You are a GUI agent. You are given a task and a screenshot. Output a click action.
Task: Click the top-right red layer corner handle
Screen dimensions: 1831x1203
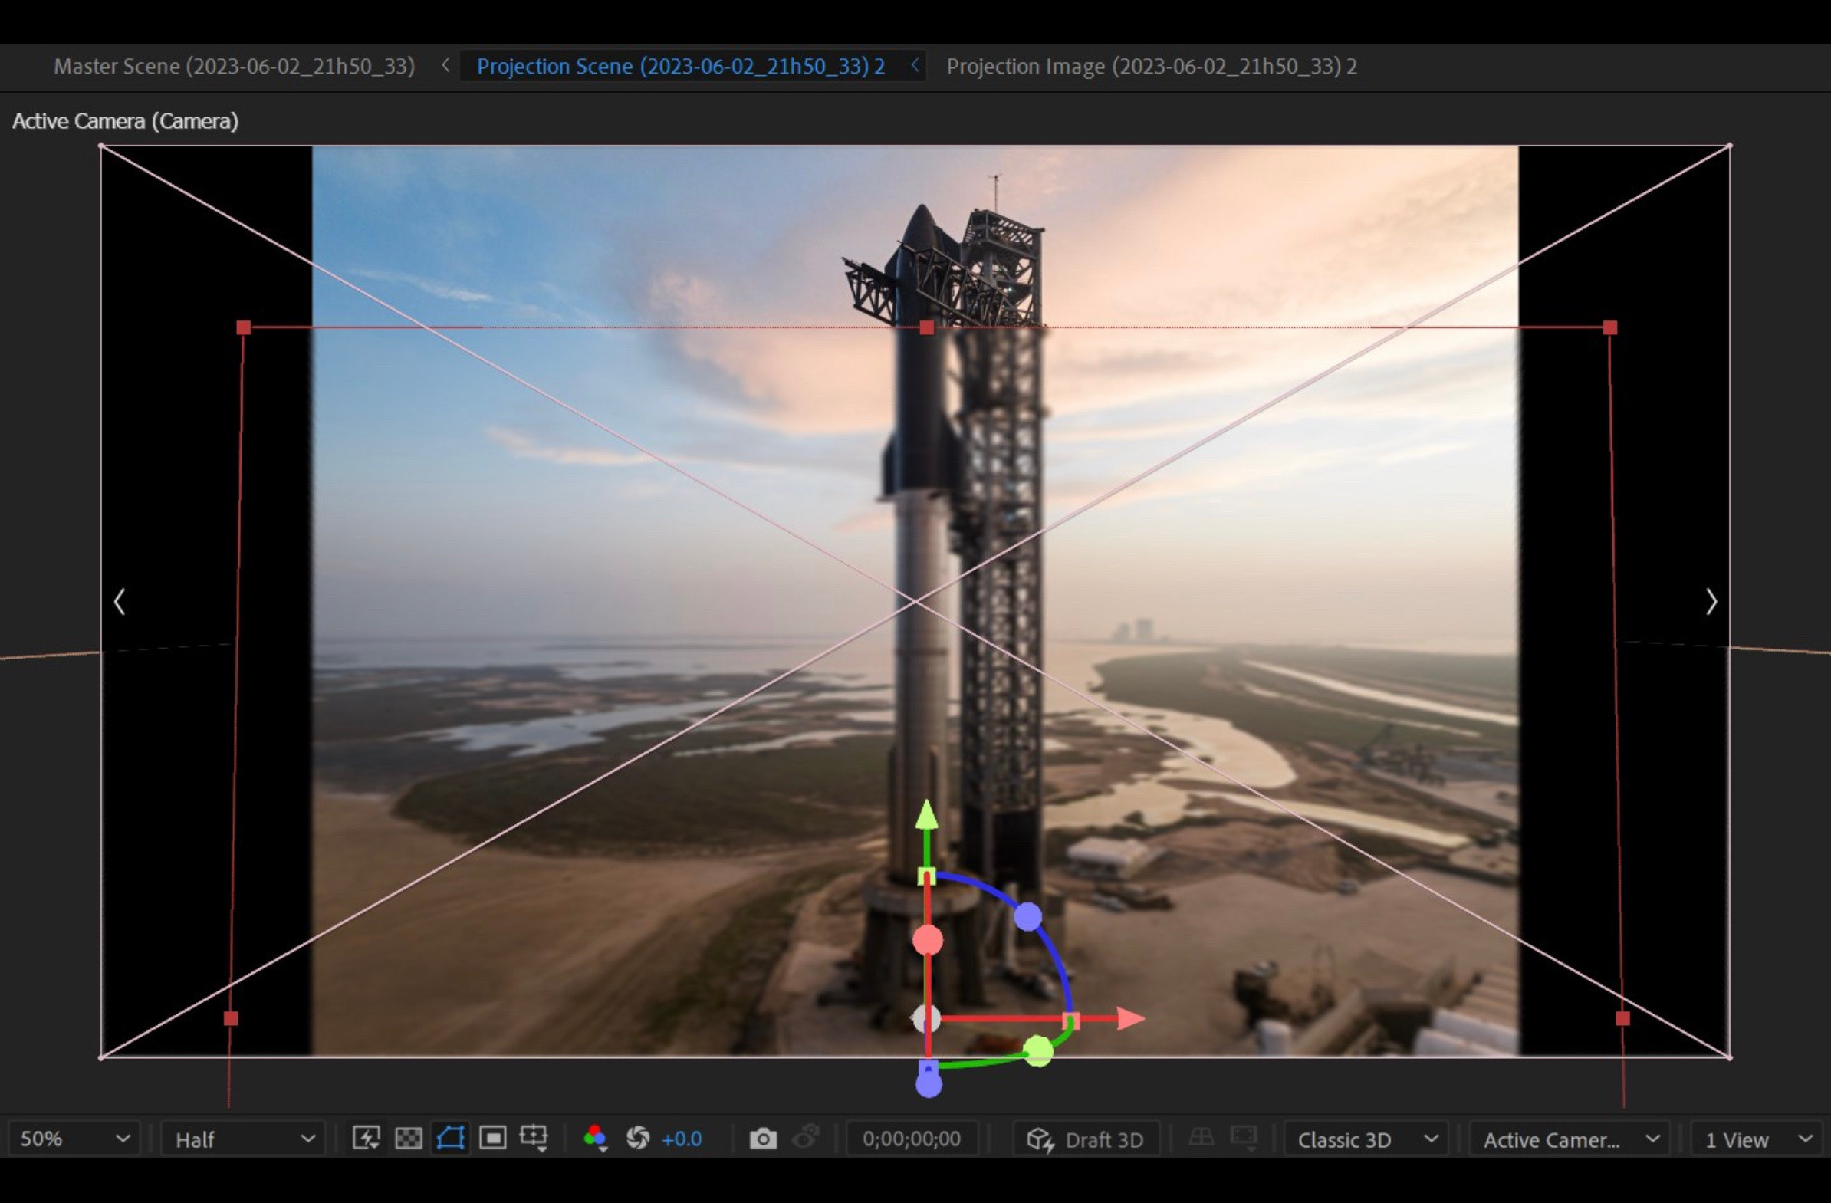[1610, 327]
